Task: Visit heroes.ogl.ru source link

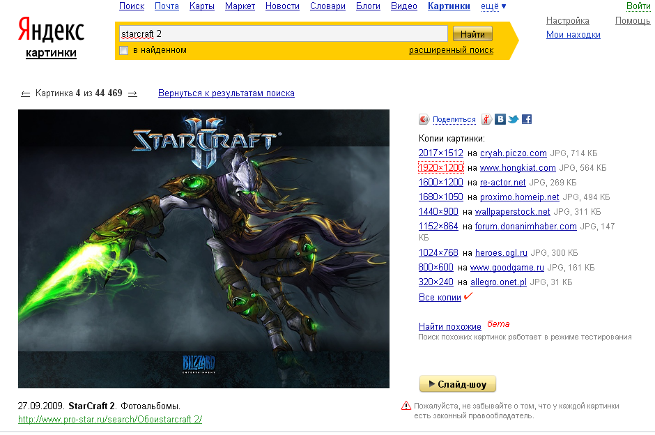Action: pyautogui.click(x=501, y=253)
